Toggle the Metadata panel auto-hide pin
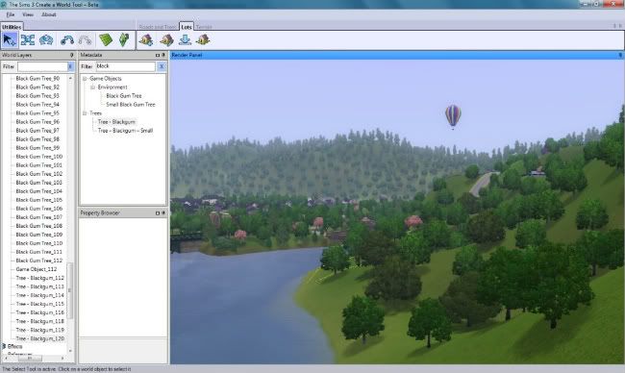 (163, 55)
